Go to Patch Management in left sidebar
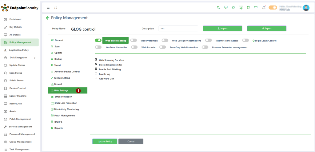 point(20,119)
